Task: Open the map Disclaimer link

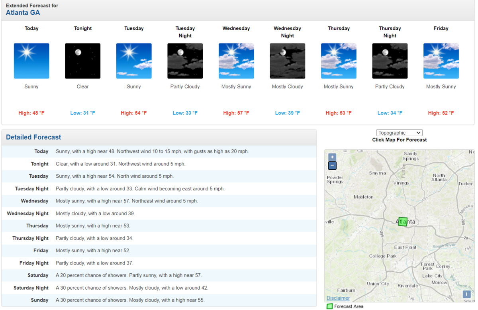Action: 338,298
